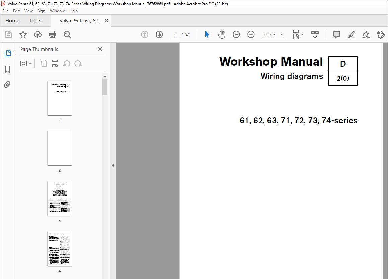Open the page fit options dropdown arrow
The width and height of the screenshot is (388, 279).
(302, 34)
